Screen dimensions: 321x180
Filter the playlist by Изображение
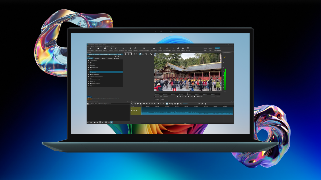pyautogui.click(x=101, y=104)
